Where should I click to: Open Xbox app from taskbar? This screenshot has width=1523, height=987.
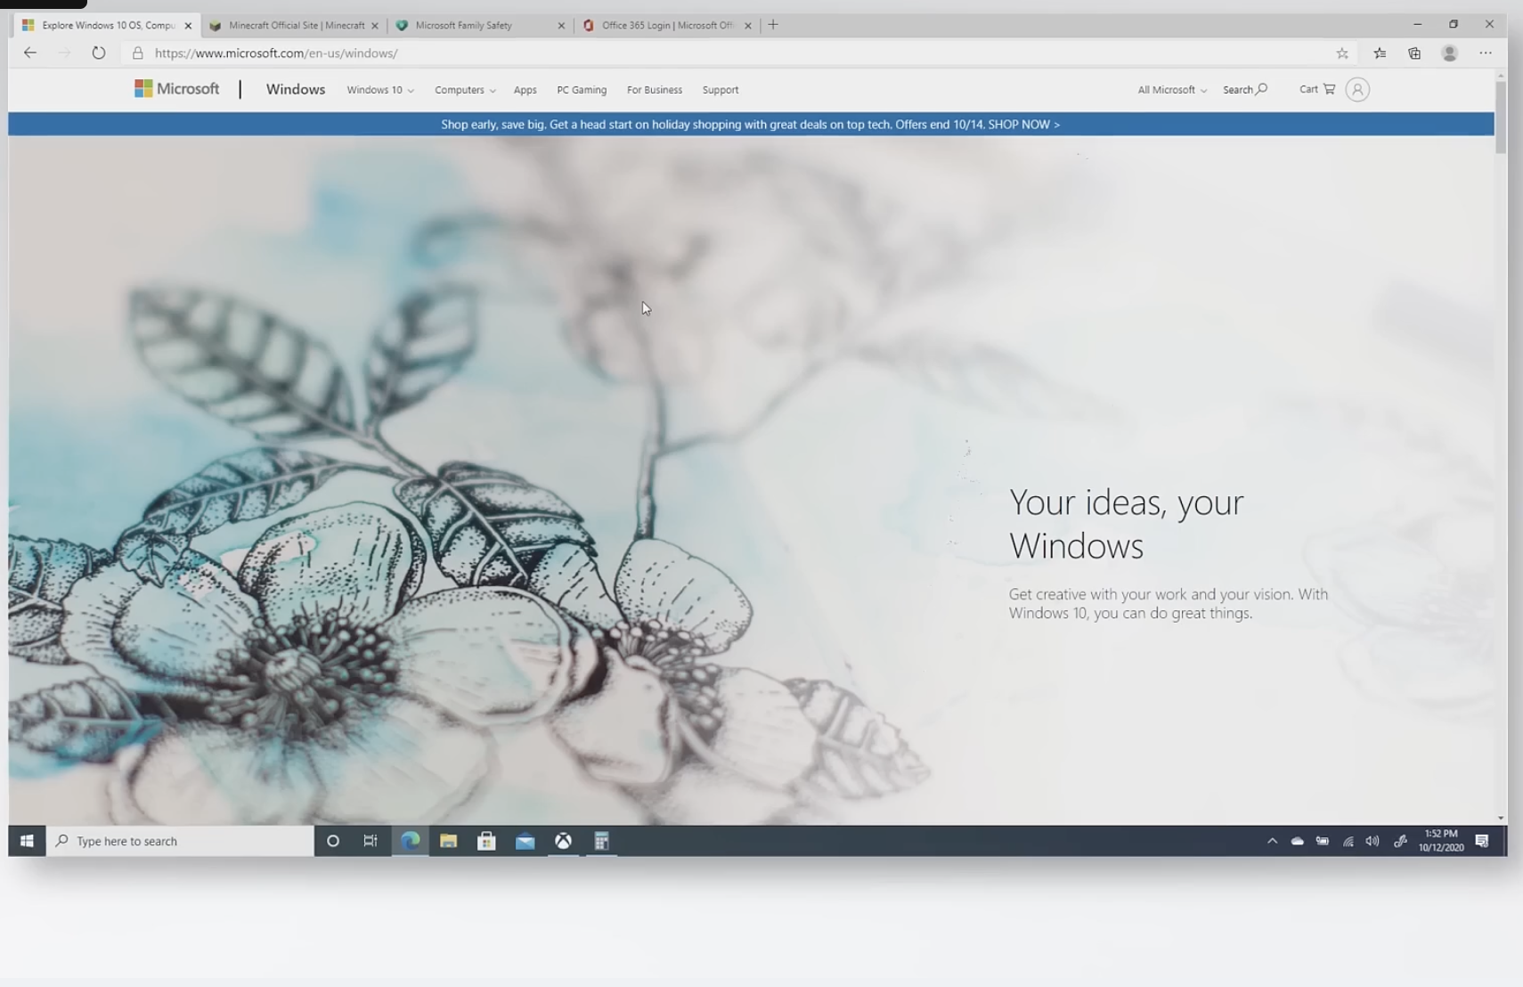click(x=563, y=841)
